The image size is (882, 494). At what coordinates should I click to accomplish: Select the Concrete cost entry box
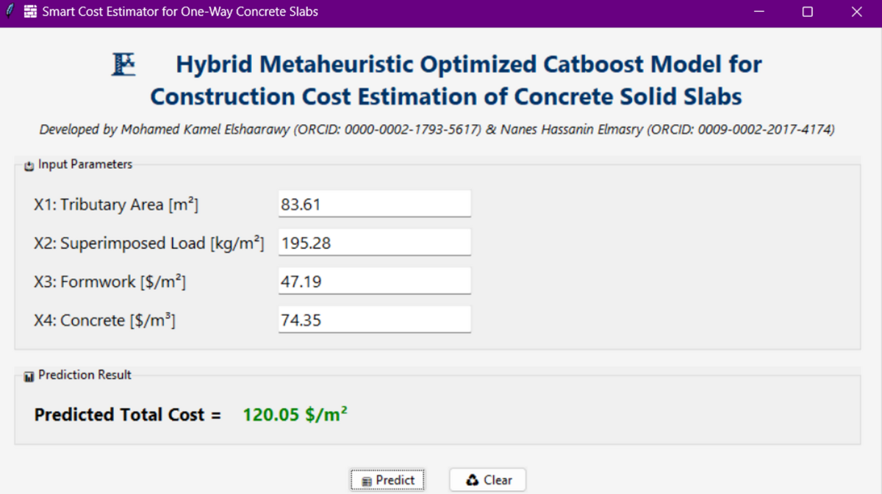coord(374,319)
